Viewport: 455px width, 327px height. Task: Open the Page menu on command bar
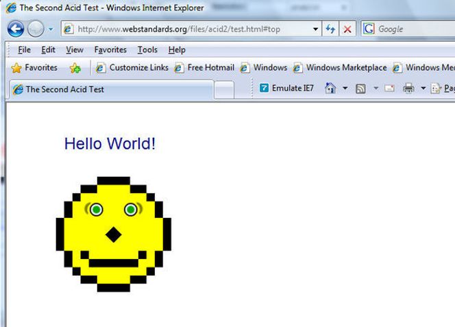click(443, 88)
